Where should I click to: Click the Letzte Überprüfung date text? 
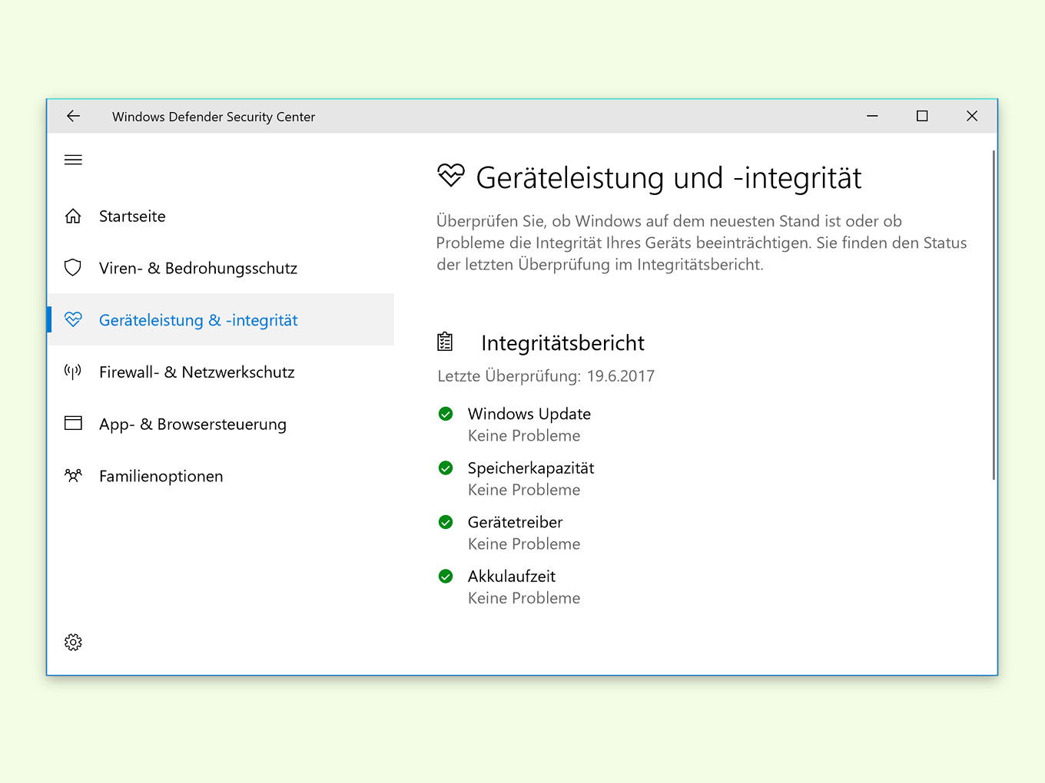click(546, 376)
